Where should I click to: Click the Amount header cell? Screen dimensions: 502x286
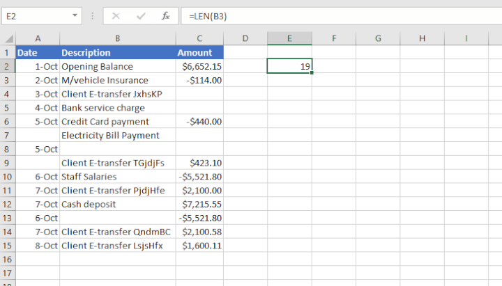click(x=199, y=53)
